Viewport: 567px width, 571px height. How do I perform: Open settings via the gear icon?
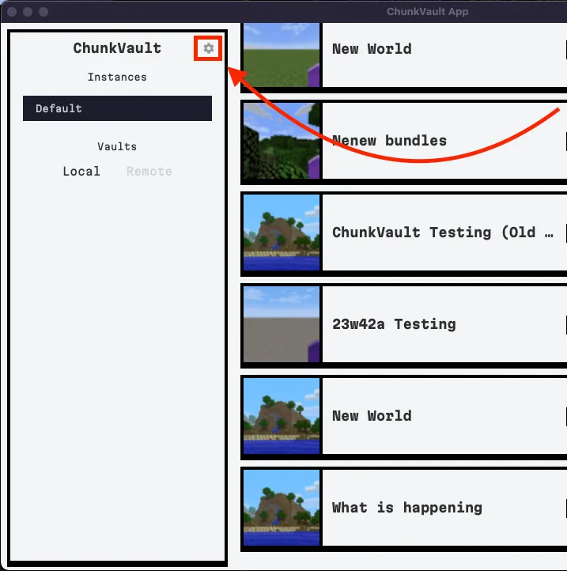[x=208, y=48]
